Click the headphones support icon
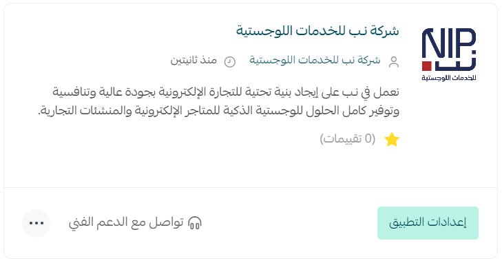Screen dimensions: 502x263 point(195,222)
